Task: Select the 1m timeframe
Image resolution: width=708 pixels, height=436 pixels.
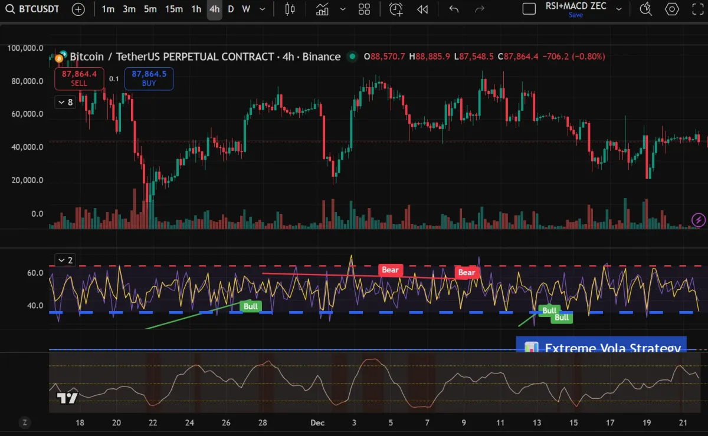Action: (x=108, y=9)
